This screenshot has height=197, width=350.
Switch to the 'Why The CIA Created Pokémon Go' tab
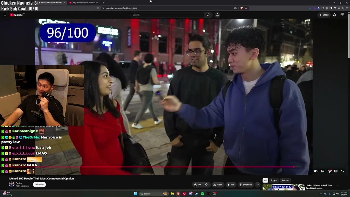click(84, 3)
